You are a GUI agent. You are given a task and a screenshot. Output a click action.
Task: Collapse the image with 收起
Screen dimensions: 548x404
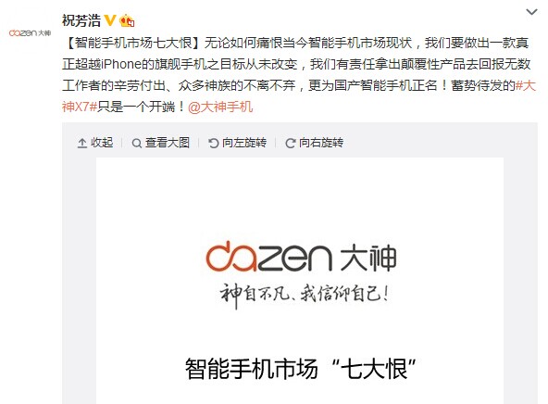[95, 143]
